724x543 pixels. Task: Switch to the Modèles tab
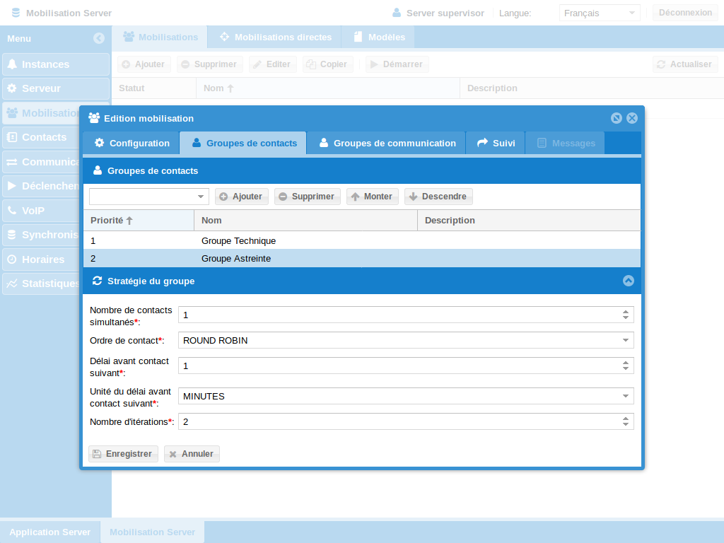pyautogui.click(x=379, y=37)
